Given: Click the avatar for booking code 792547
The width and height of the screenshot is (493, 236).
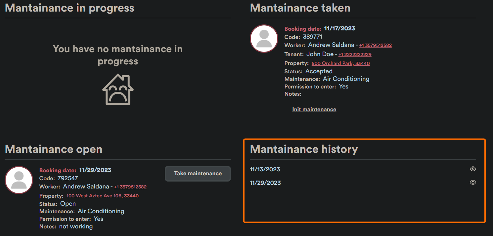Looking at the screenshot, I should tap(19, 180).
